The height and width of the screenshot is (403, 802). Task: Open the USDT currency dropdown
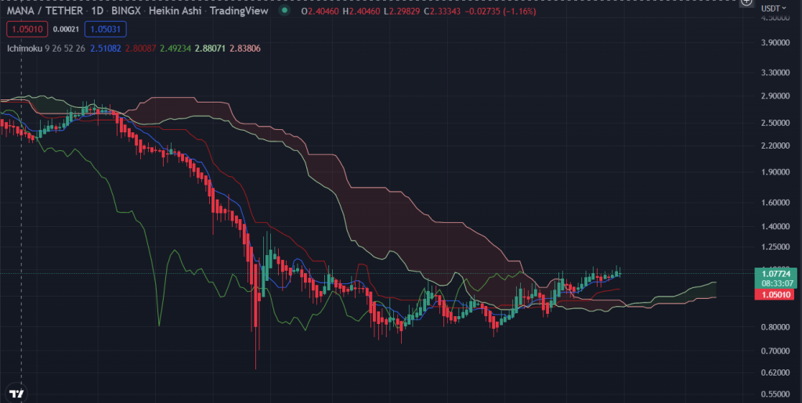(773, 8)
